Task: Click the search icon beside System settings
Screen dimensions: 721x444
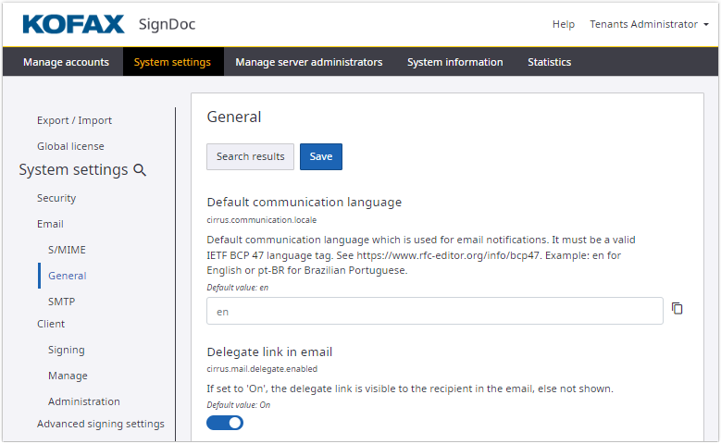Action: (x=140, y=170)
